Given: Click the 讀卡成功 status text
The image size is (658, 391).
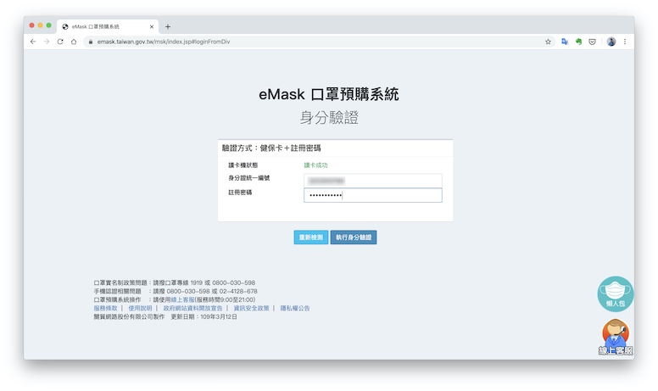Looking at the screenshot, I should [x=315, y=165].
